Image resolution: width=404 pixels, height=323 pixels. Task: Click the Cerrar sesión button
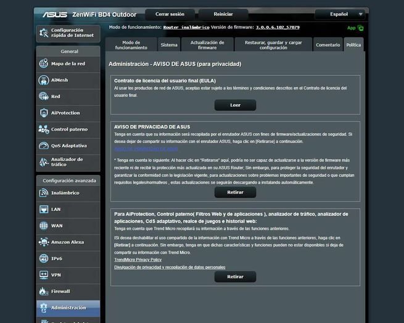[x=169, y=14]
